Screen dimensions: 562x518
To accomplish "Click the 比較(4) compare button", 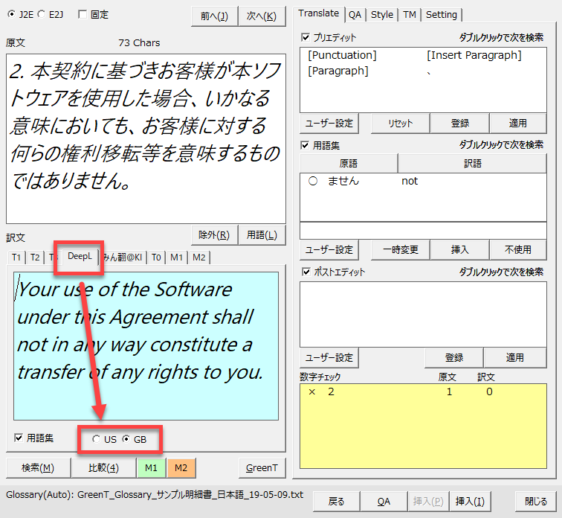I will (x=103, y=468).
